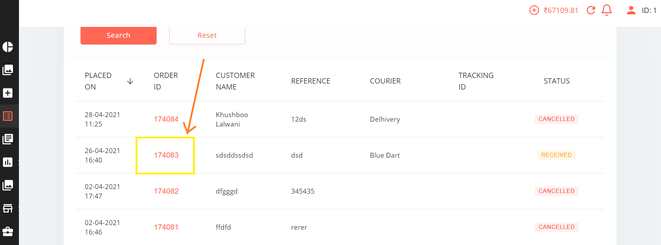Click the add wallet balance plus icon

coord(534,10)
